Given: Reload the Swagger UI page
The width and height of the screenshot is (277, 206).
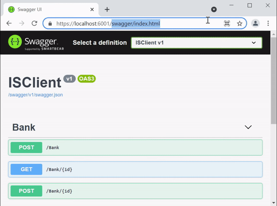Looking at the screenshot, I should [34, 24].
